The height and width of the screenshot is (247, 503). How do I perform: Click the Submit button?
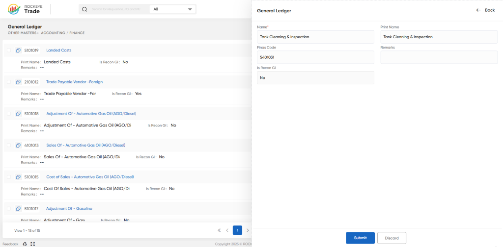(x=360, y=238)
